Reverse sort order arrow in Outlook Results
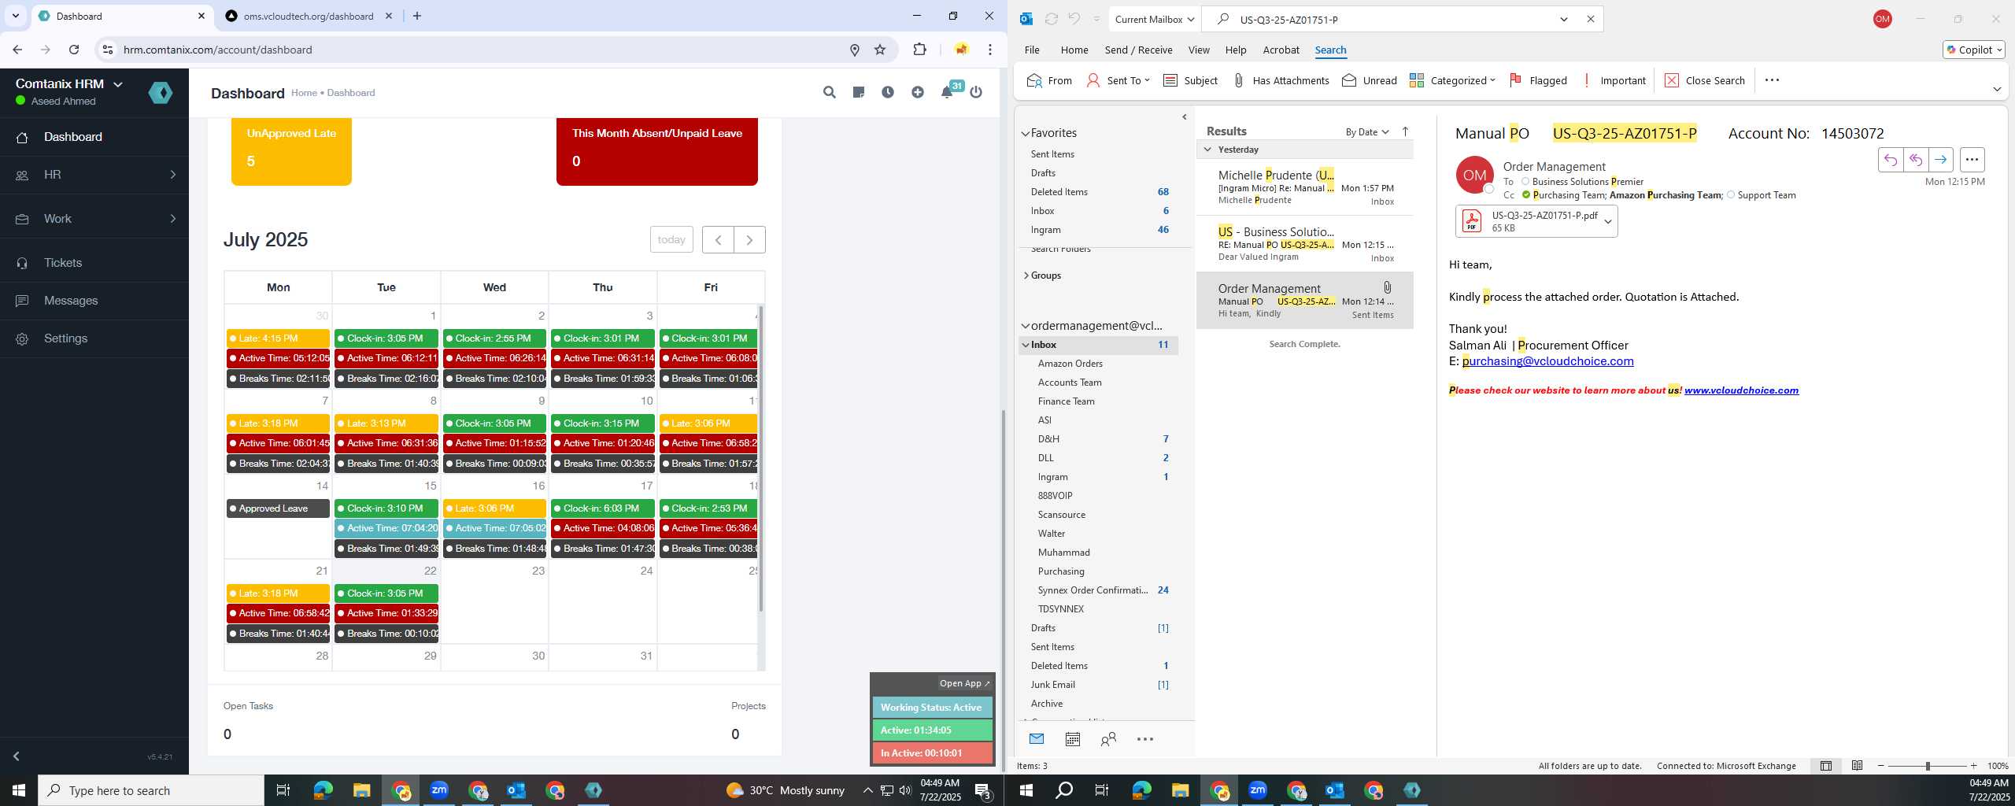Viewport: 2015px width, 806px height. (x=1405, y=131)
